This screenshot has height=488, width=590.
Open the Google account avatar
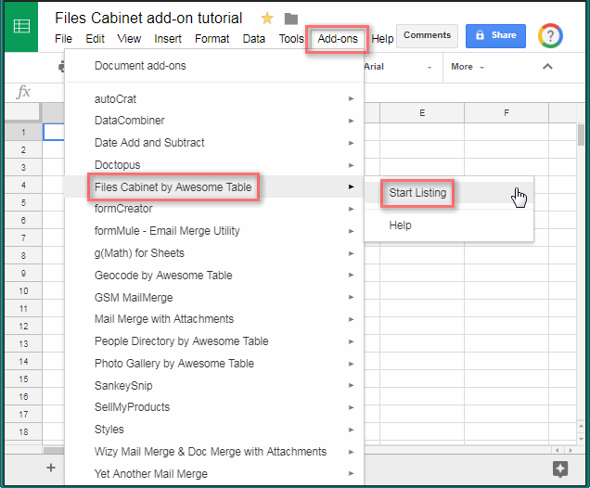552,36
